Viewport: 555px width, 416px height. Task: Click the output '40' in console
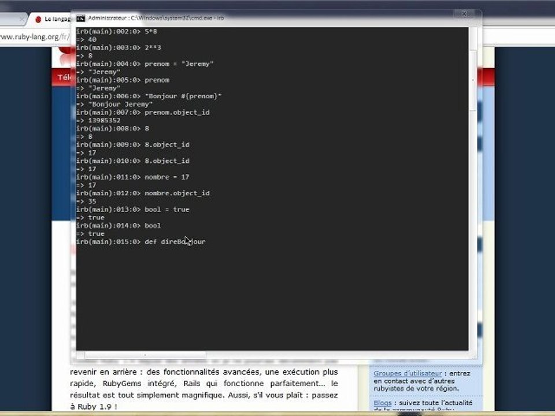pos(92,39)
